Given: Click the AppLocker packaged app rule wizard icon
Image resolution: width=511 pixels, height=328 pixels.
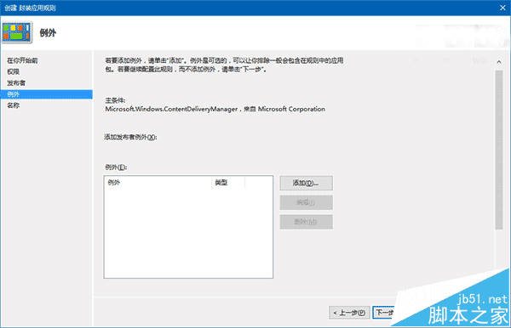Looking at the screenshot, I should tap(17, 32).
